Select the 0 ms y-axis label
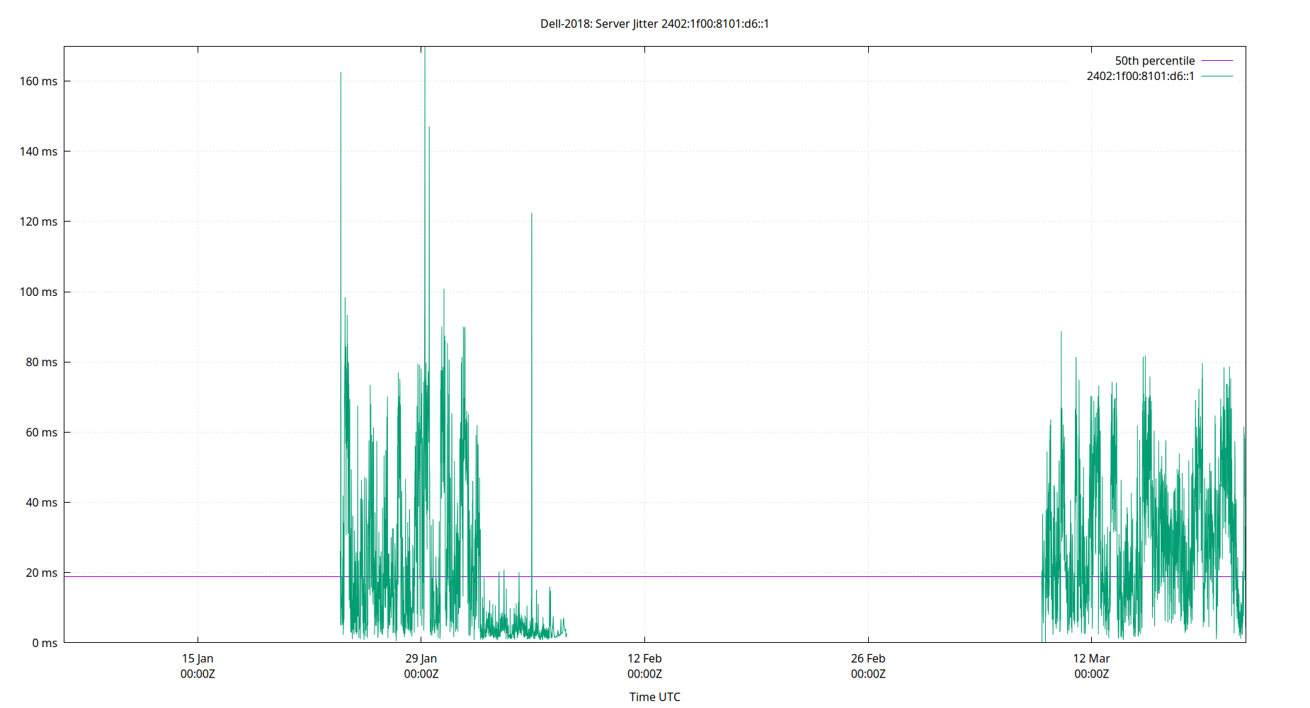Screen dimensions: 1310x708 [44, 643]
